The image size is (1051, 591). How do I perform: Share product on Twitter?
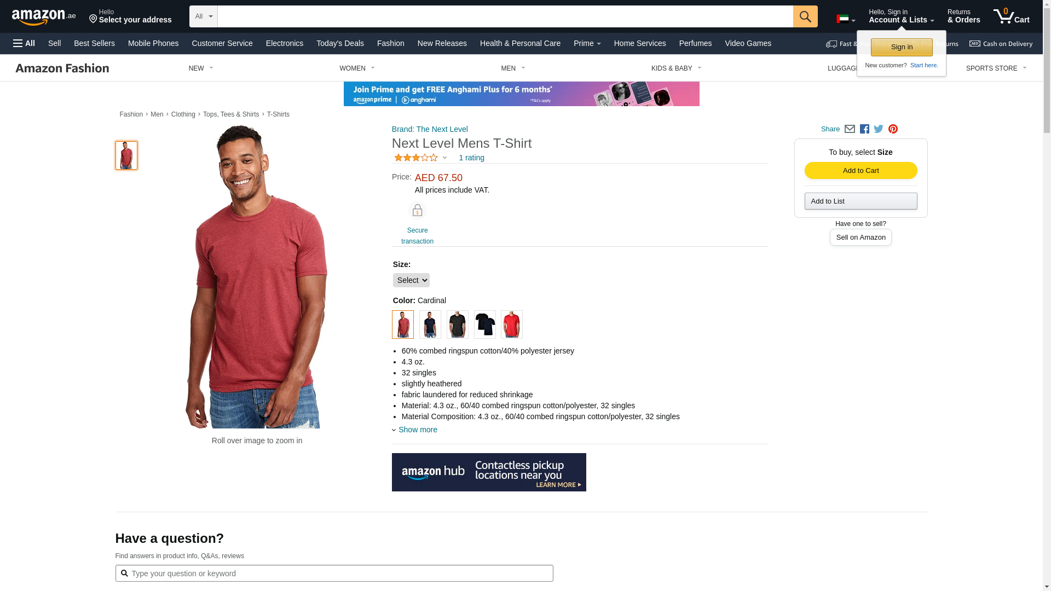coord(879,129)
